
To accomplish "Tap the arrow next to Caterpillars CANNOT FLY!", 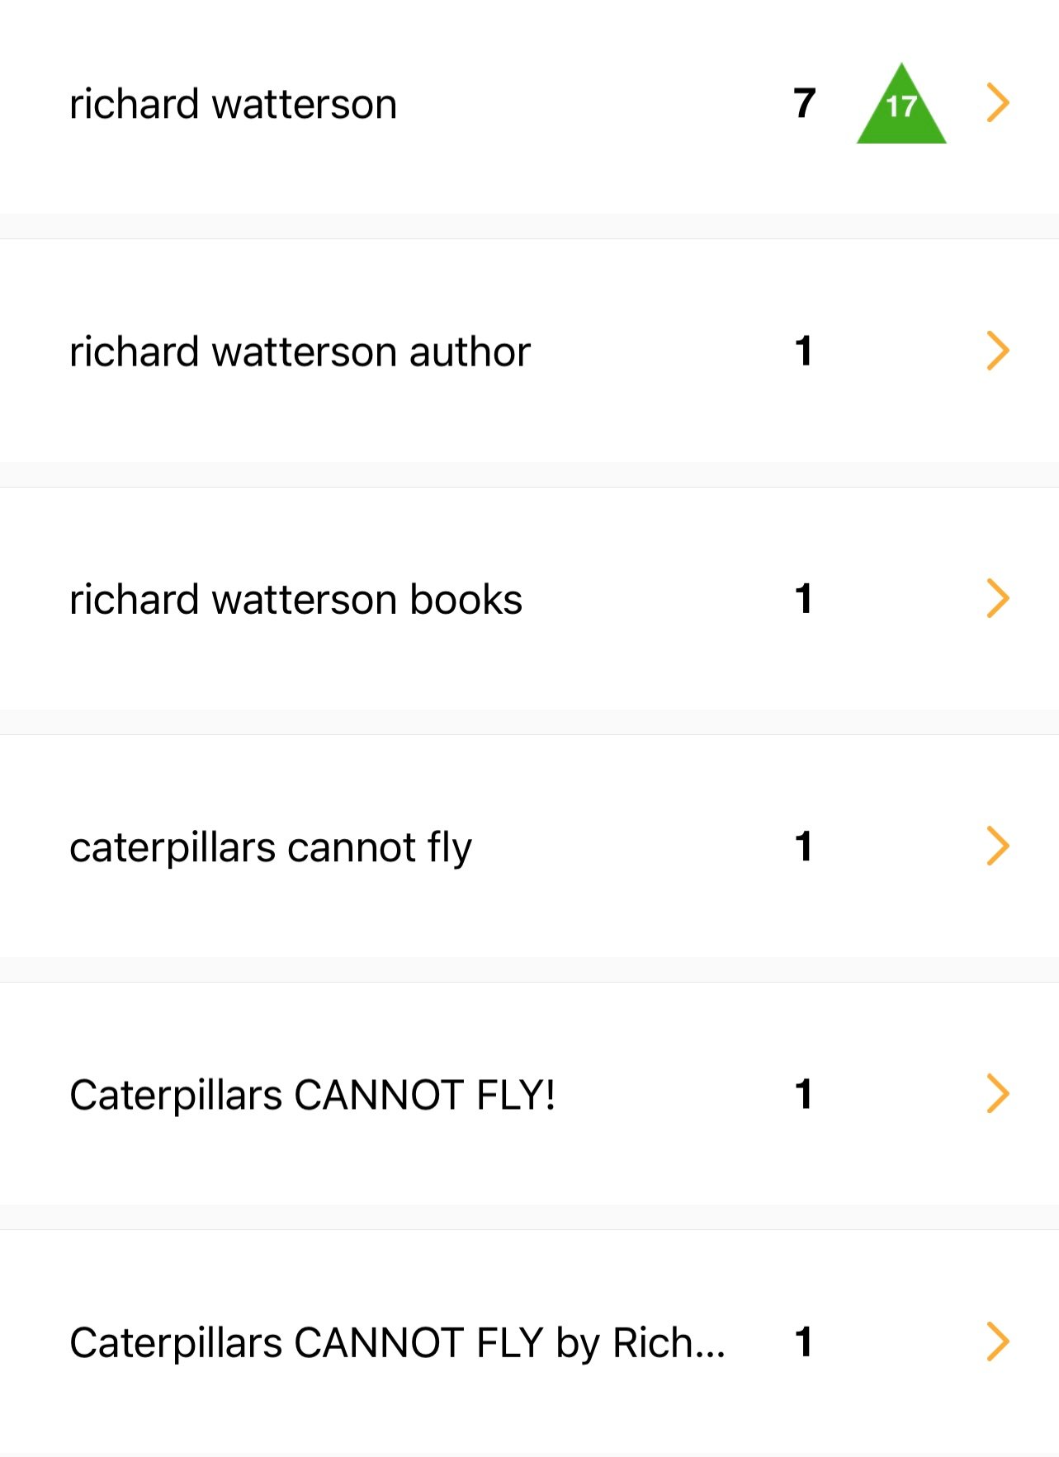I will tap(998, 1094).
